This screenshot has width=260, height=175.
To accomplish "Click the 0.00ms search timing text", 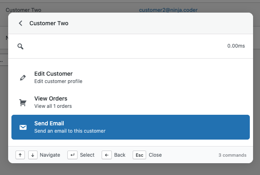I will coord(236,46).
